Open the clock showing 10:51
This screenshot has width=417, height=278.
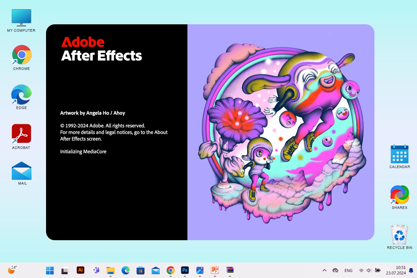(x=396, y=270)
